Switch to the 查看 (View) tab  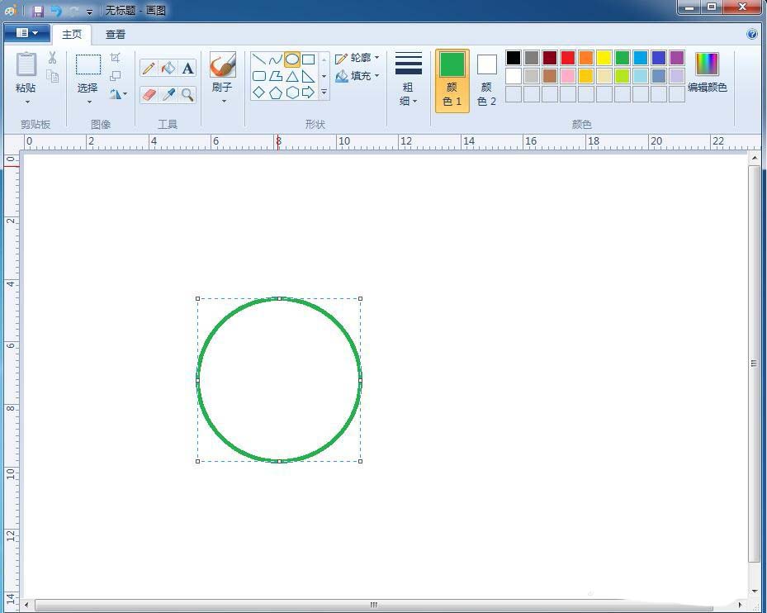(116, 34)
